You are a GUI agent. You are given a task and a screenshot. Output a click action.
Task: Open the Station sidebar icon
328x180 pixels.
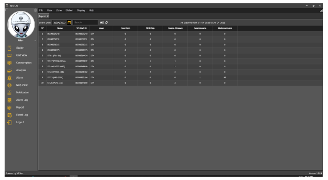coord(10,48)
